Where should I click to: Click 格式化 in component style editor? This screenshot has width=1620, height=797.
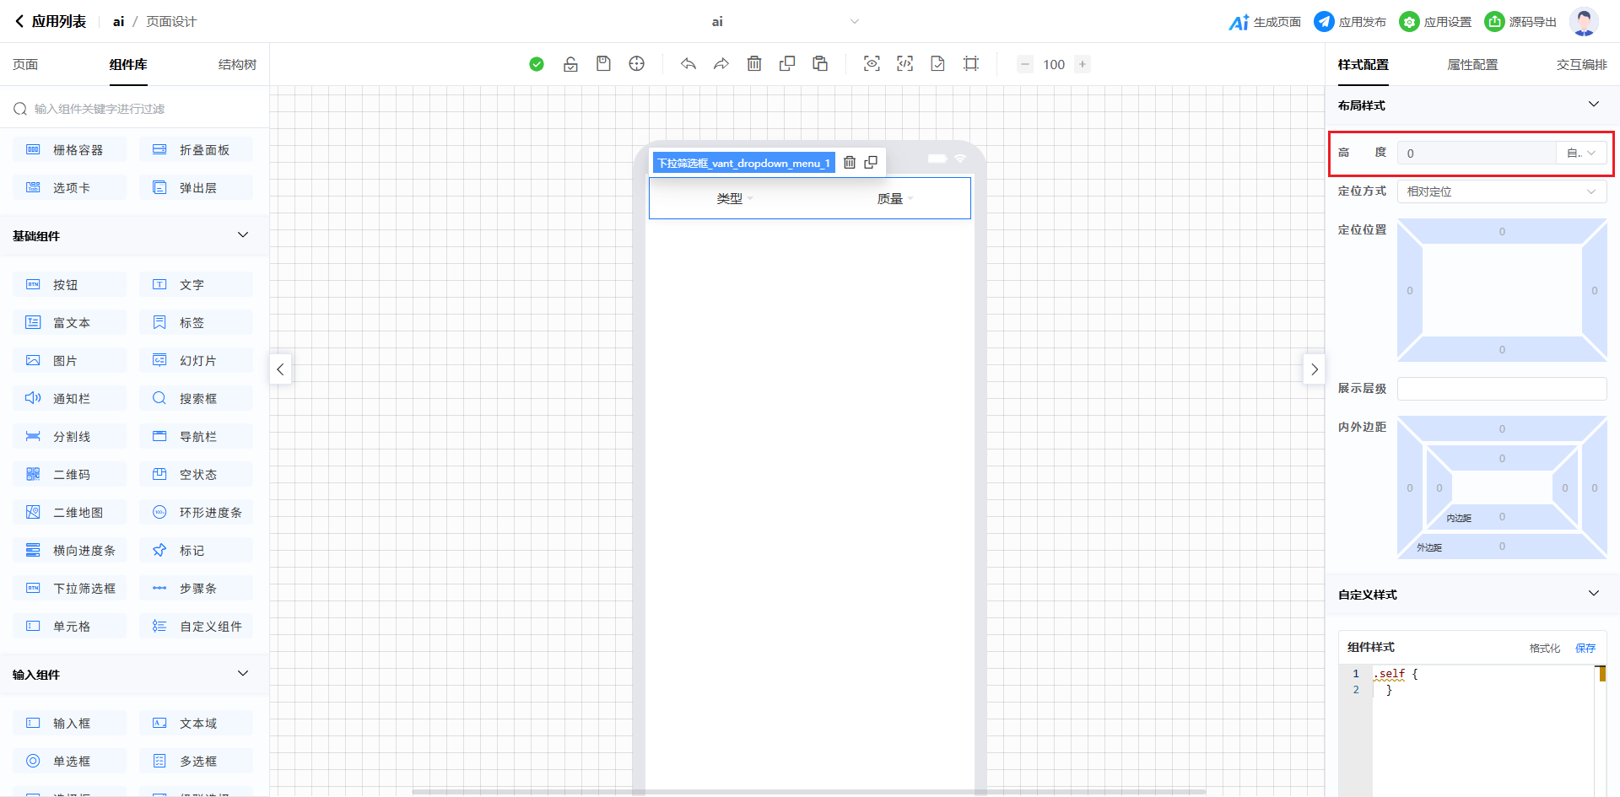coord(1544,648)
